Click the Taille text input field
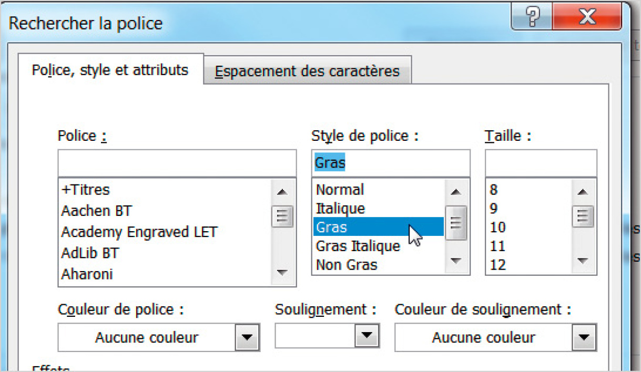The height and width of the screenshot is (372, 641). (541, 163)
